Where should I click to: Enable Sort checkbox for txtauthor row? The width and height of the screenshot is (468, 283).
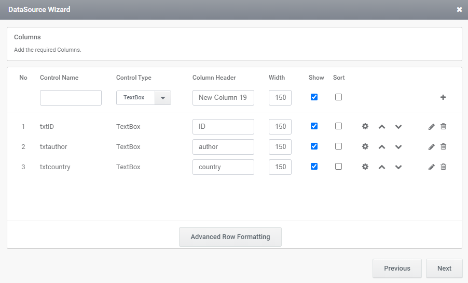pos(339,146)
